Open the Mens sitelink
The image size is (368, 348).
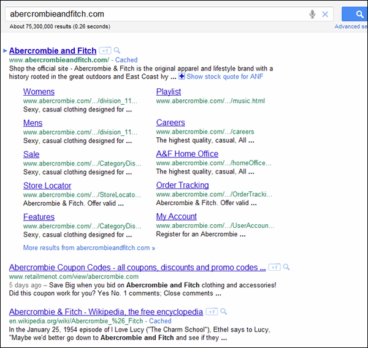coord(33,123)
